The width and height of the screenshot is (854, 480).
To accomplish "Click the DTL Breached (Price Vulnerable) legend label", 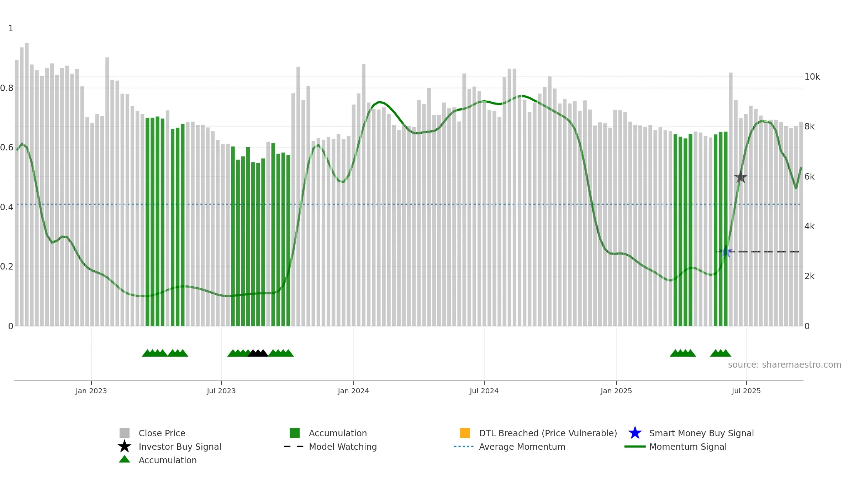I will 548,433.
